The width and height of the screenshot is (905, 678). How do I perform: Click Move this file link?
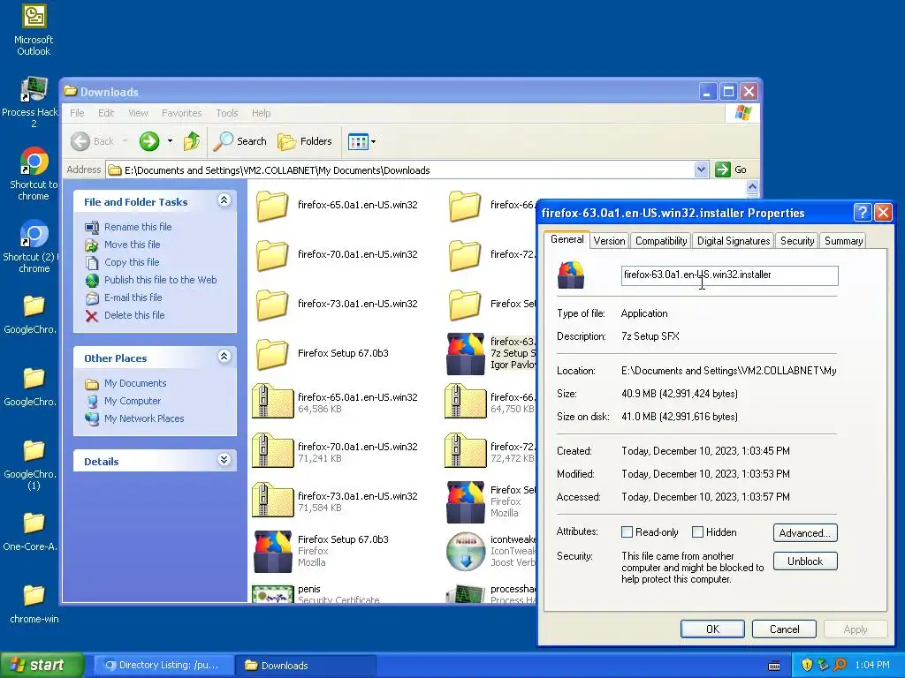133,245
